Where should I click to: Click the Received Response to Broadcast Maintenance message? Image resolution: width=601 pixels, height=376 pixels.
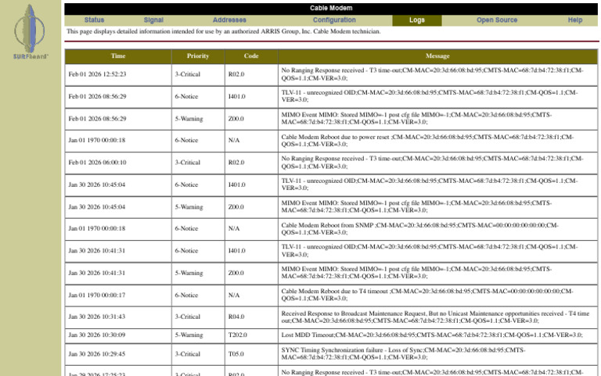coord(435,317)
